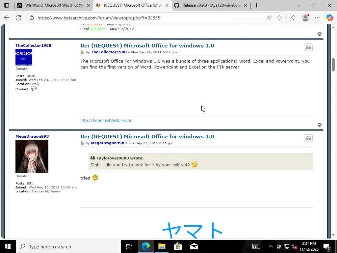Click MegaDragon998 anime avatar image
Image resolution: width=337 pixels, height=253 pixels.
(32, 156)
